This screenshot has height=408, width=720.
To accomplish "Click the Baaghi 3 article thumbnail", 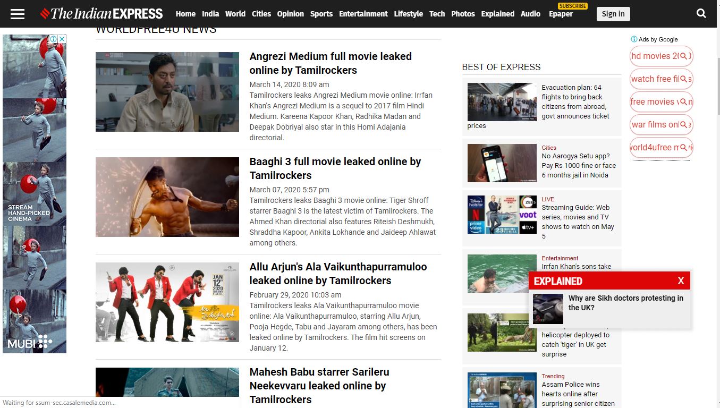I will [167, 197].
